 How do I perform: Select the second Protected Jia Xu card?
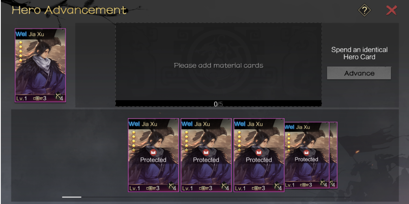click(206, 155)
